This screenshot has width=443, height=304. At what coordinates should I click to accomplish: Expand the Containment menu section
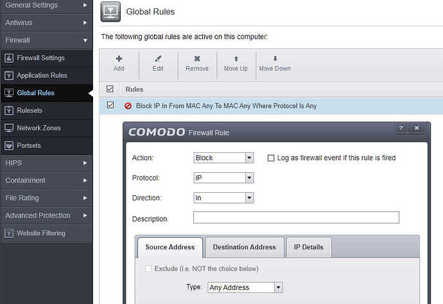pyautogui.click(x=46, y=181)
